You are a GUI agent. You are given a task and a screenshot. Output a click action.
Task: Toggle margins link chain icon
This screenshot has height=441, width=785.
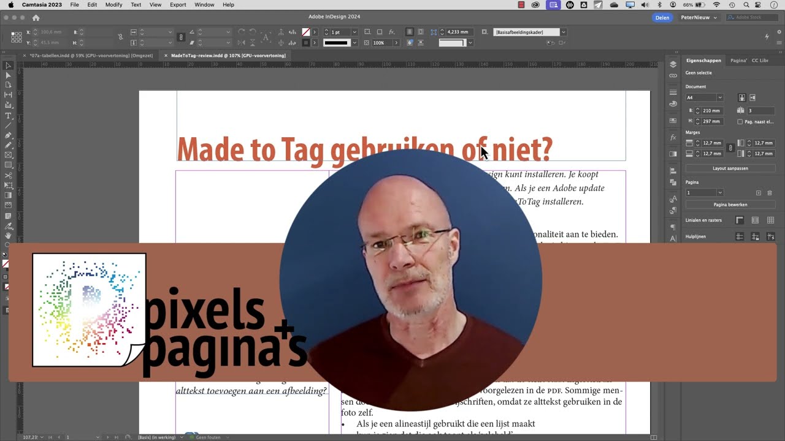coord(730,148)
